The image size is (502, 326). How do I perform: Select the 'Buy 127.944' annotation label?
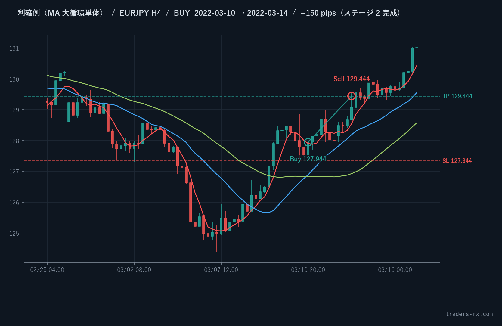point(308,159)
